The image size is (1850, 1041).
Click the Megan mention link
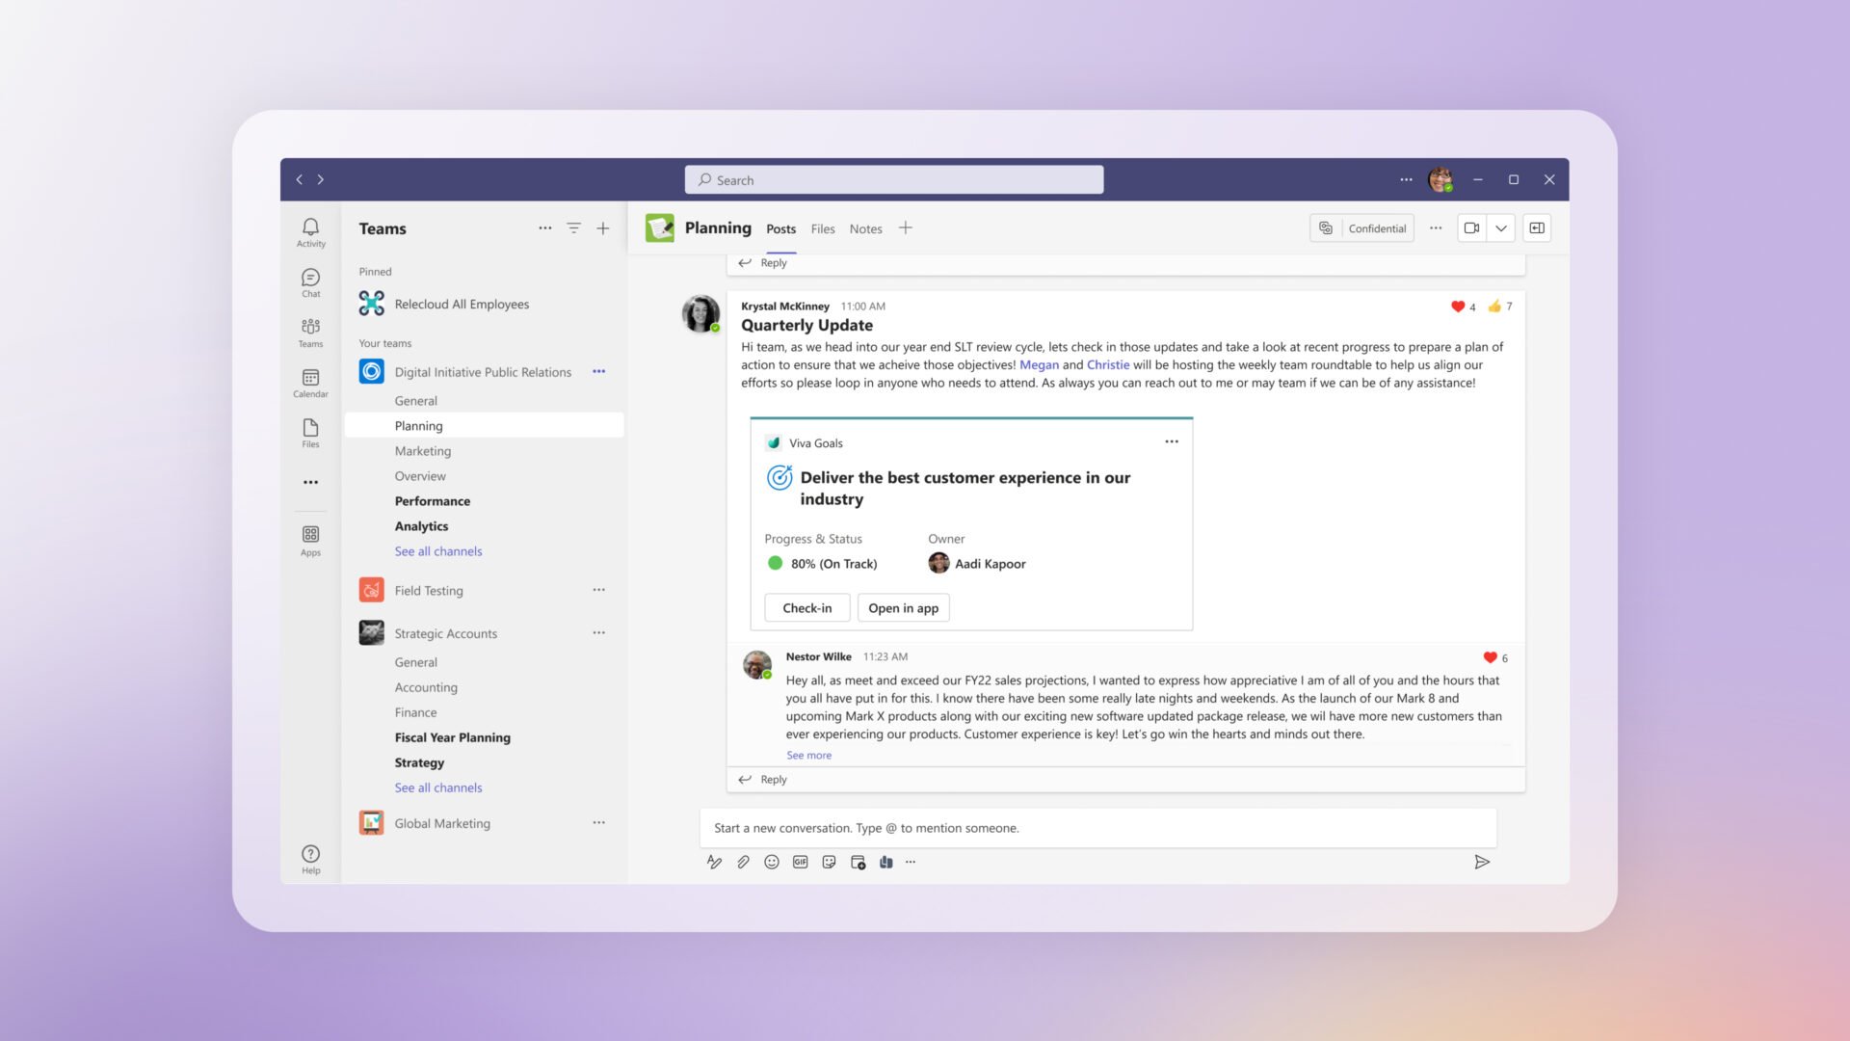click(x=1039, y=364)
